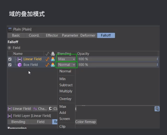Switch to the Coord. tab
The image size is (167, 135).
coord(34,36)
